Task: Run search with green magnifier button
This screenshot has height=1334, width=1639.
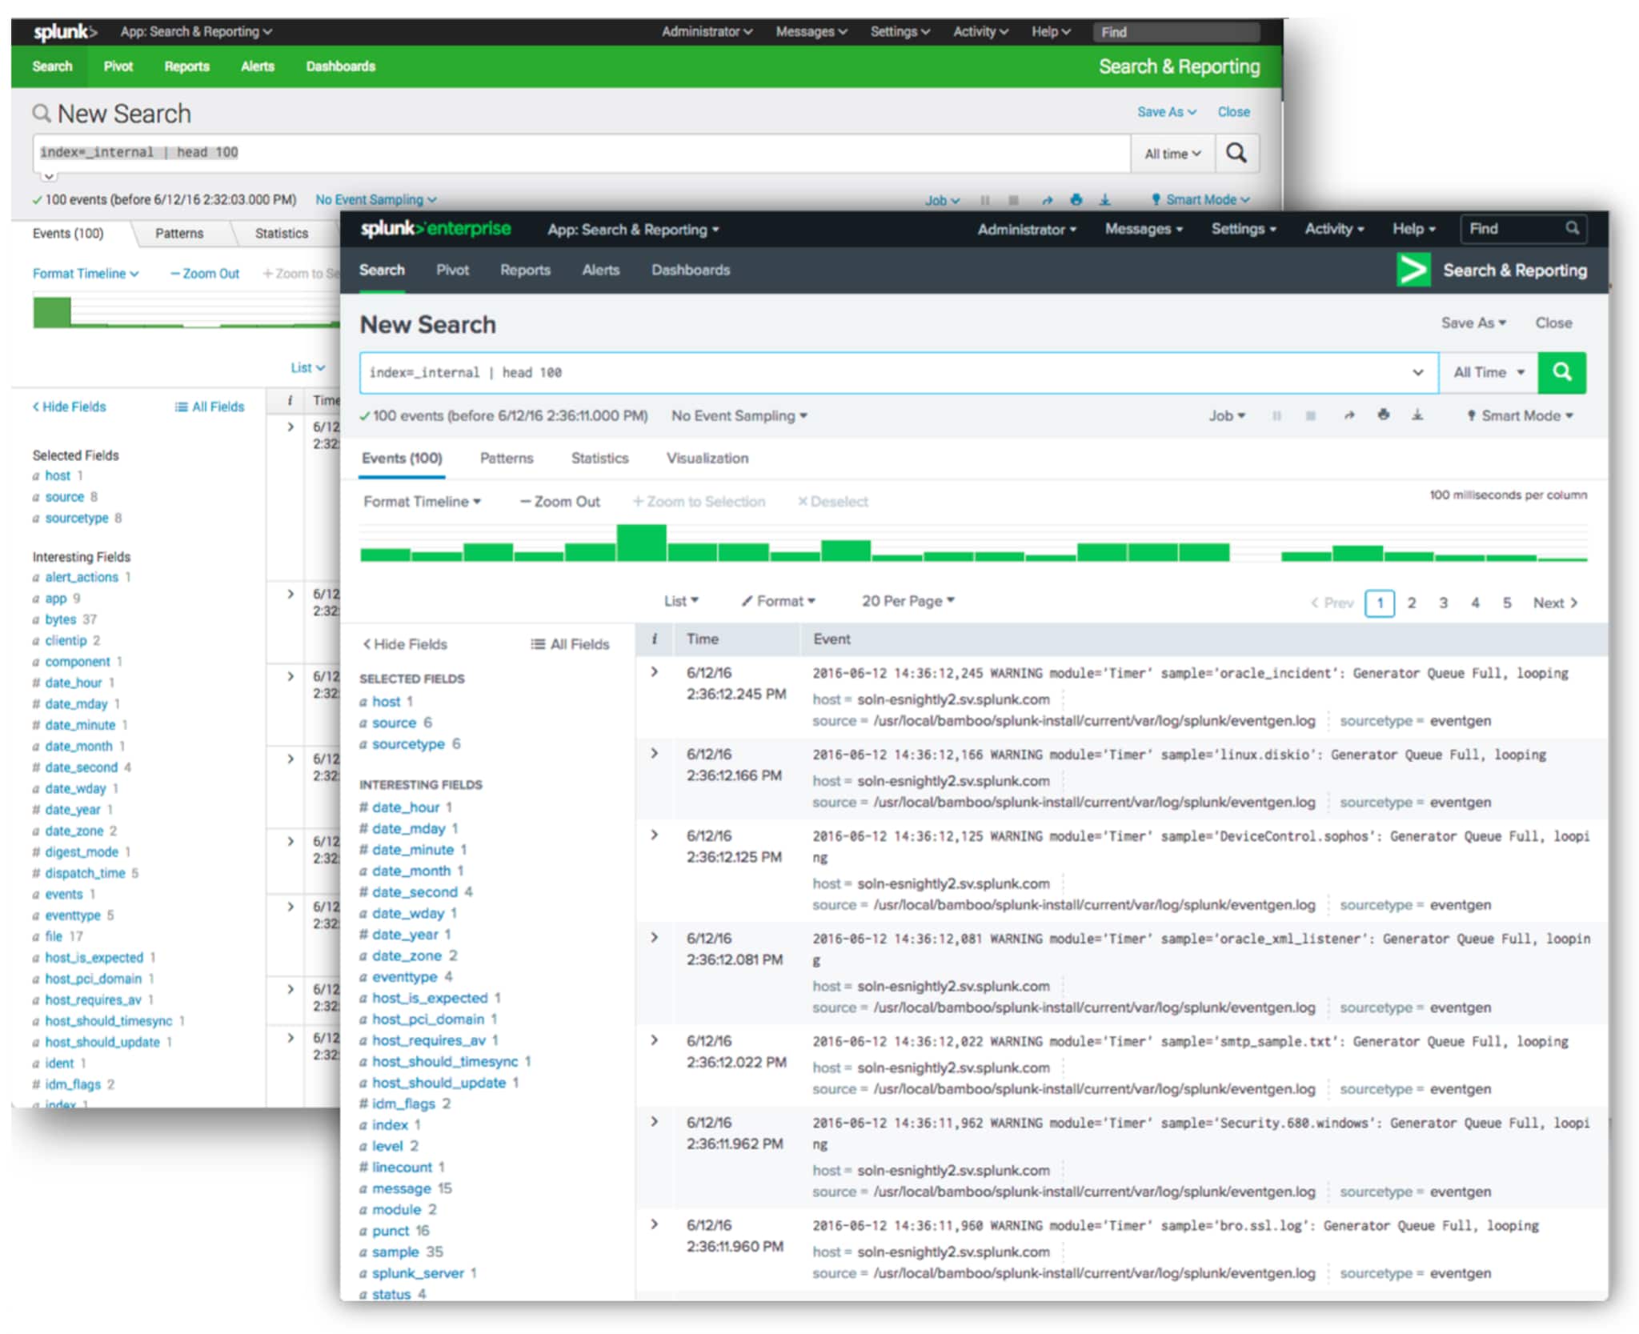Action: click(x=1561, y=372)
